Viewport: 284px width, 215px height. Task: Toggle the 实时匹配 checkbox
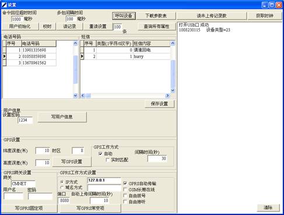[x=107, y=160]
